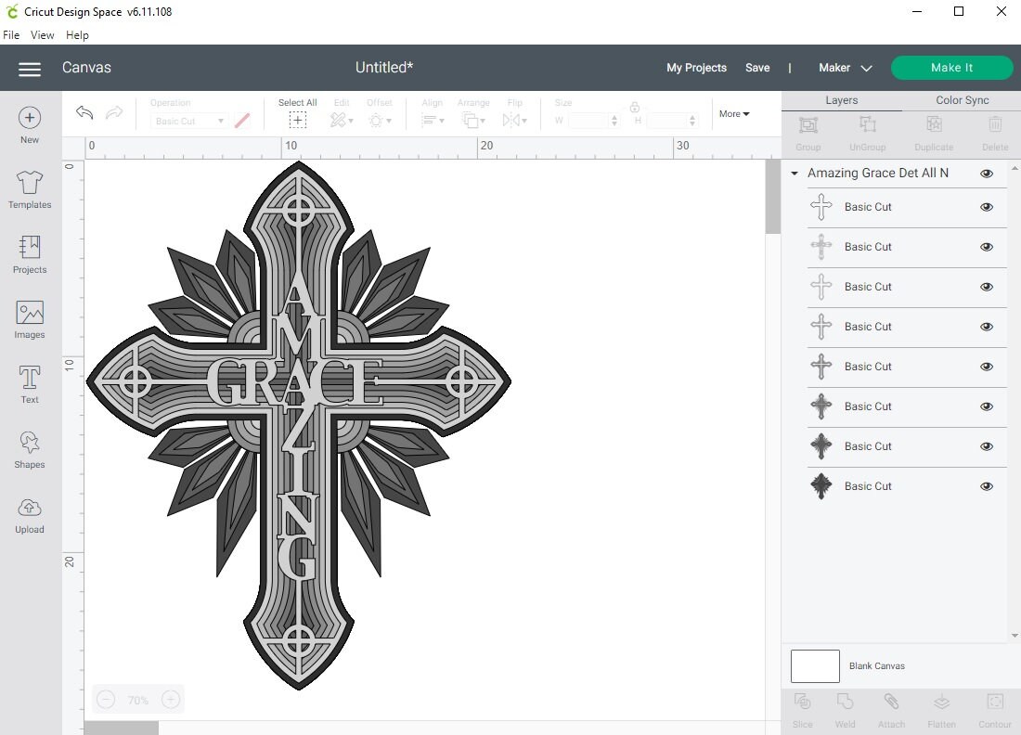Select the Weld tool
Screen dimensions: 1021x735
pos(845,708)
